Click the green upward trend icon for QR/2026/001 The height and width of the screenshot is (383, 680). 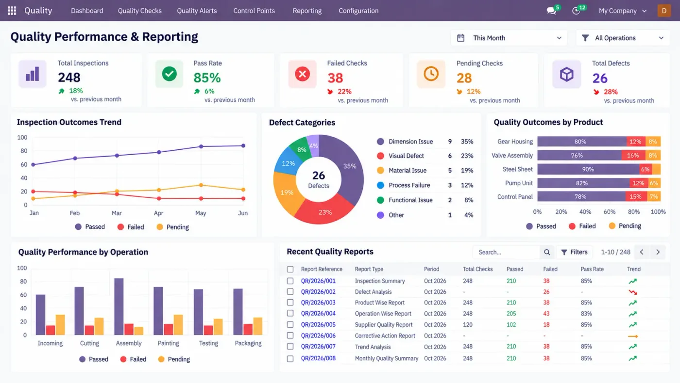tap(632, 281)
